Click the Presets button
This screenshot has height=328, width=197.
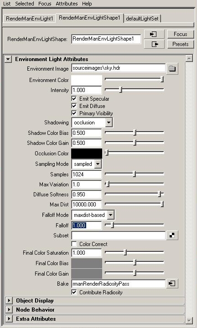pyautogui.click(x=181, y=44)
